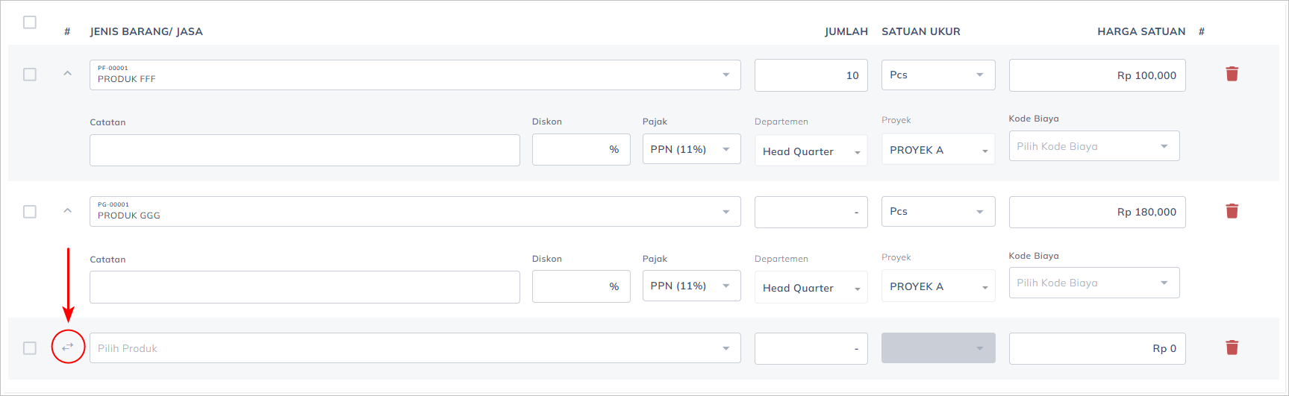Check the PRODUK FFF row checkbox

click(30, 75)
